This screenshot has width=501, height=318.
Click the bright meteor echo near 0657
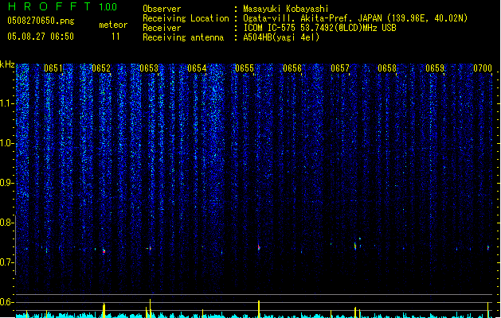tap(355, 246)
